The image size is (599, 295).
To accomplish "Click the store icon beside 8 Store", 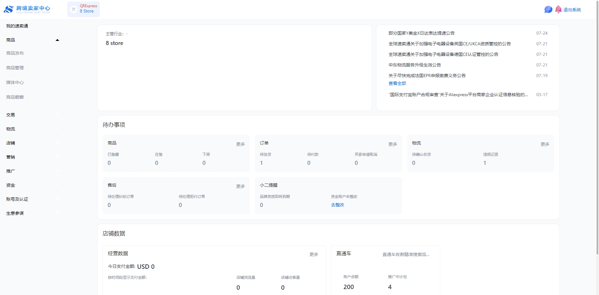I will [74, 9].
